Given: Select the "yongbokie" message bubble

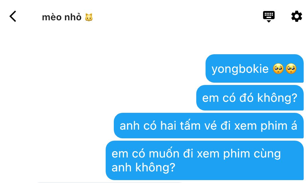Looking at the screenshot, I should coord(255,68).
